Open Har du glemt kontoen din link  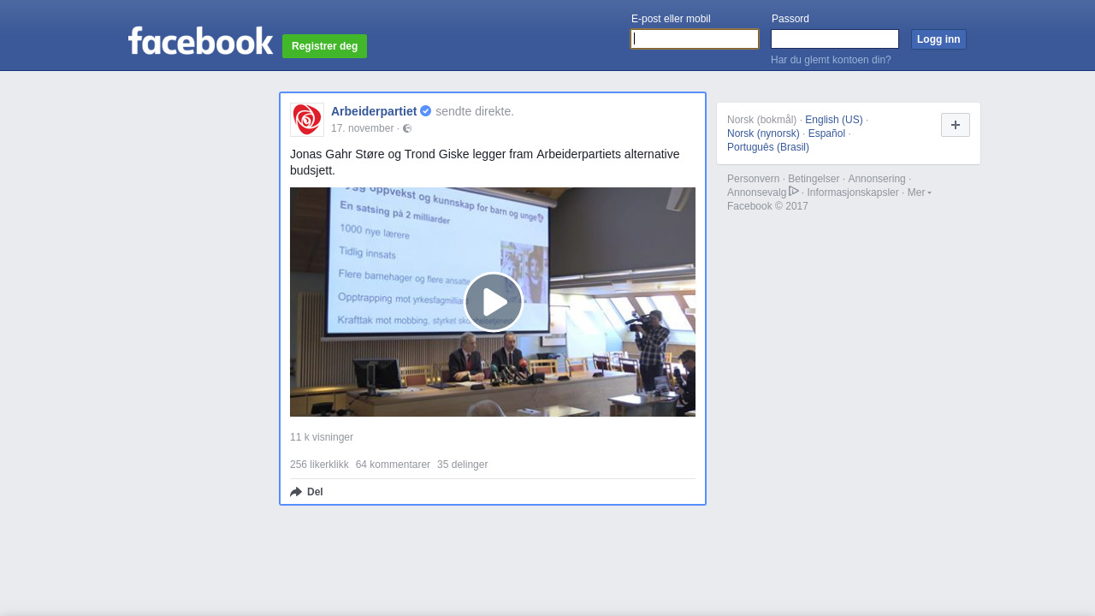pyautogui.click(x=831, y=60)
